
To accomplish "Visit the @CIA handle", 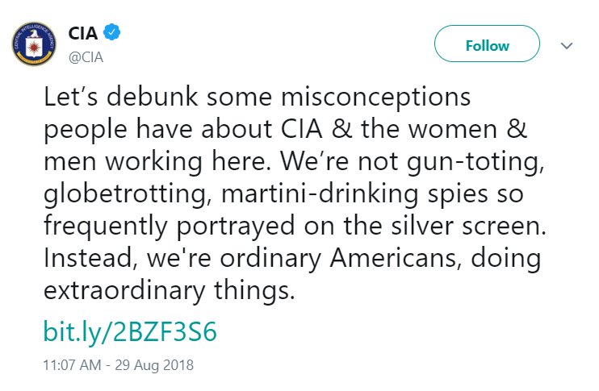I will [x=86, y=57].
